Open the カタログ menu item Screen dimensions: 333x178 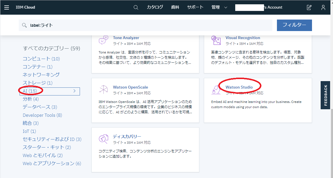coord(155,7)
